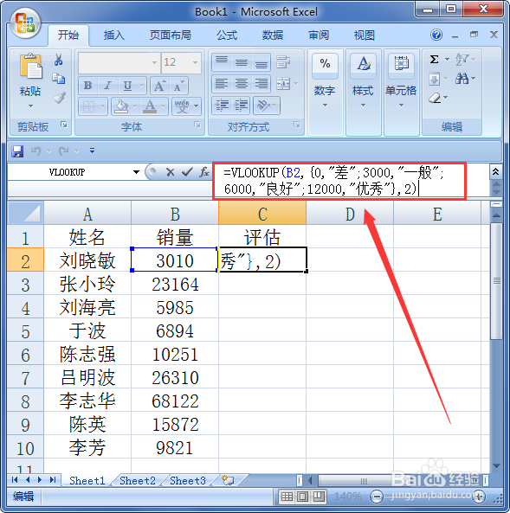Click the Font Color letter A
Viewport: 510px width, 513px height.
[x=150, y=106]
